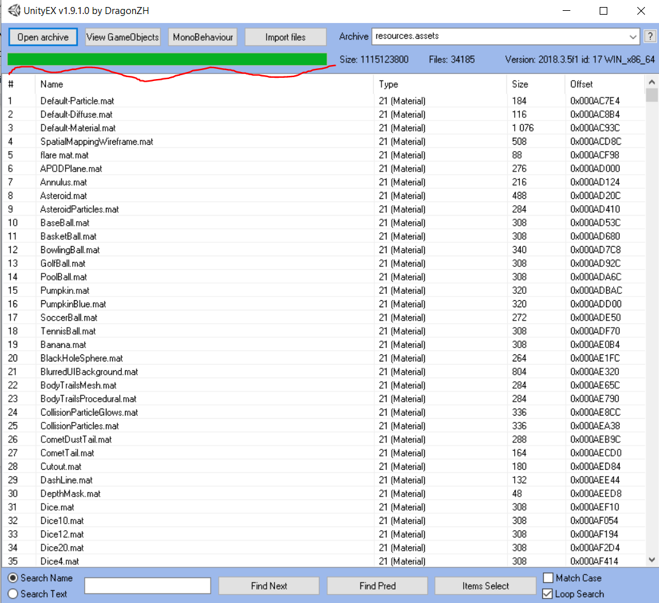Select the Dice12.mat row
This screenshot has height=603, width=659.
tap(324, 534)
